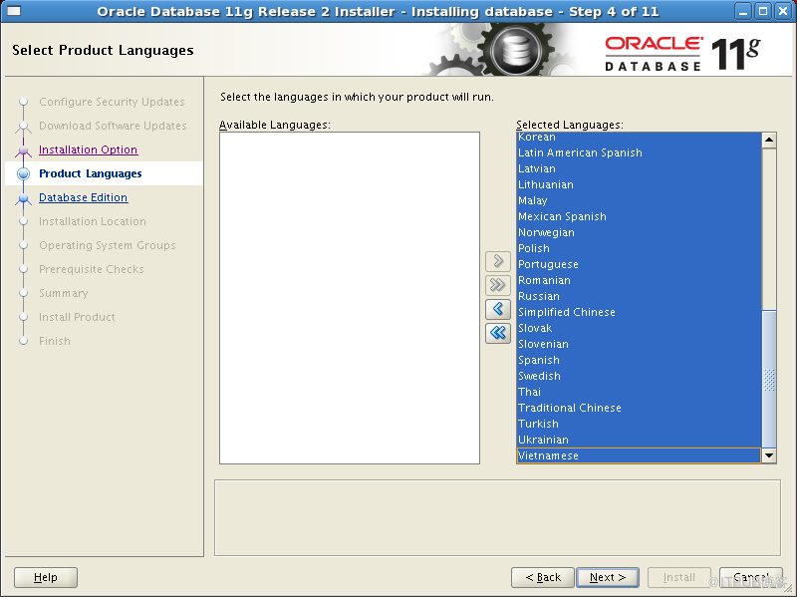
Task: Select Malay in Selected Languages
Action: [x=639, y=200]
